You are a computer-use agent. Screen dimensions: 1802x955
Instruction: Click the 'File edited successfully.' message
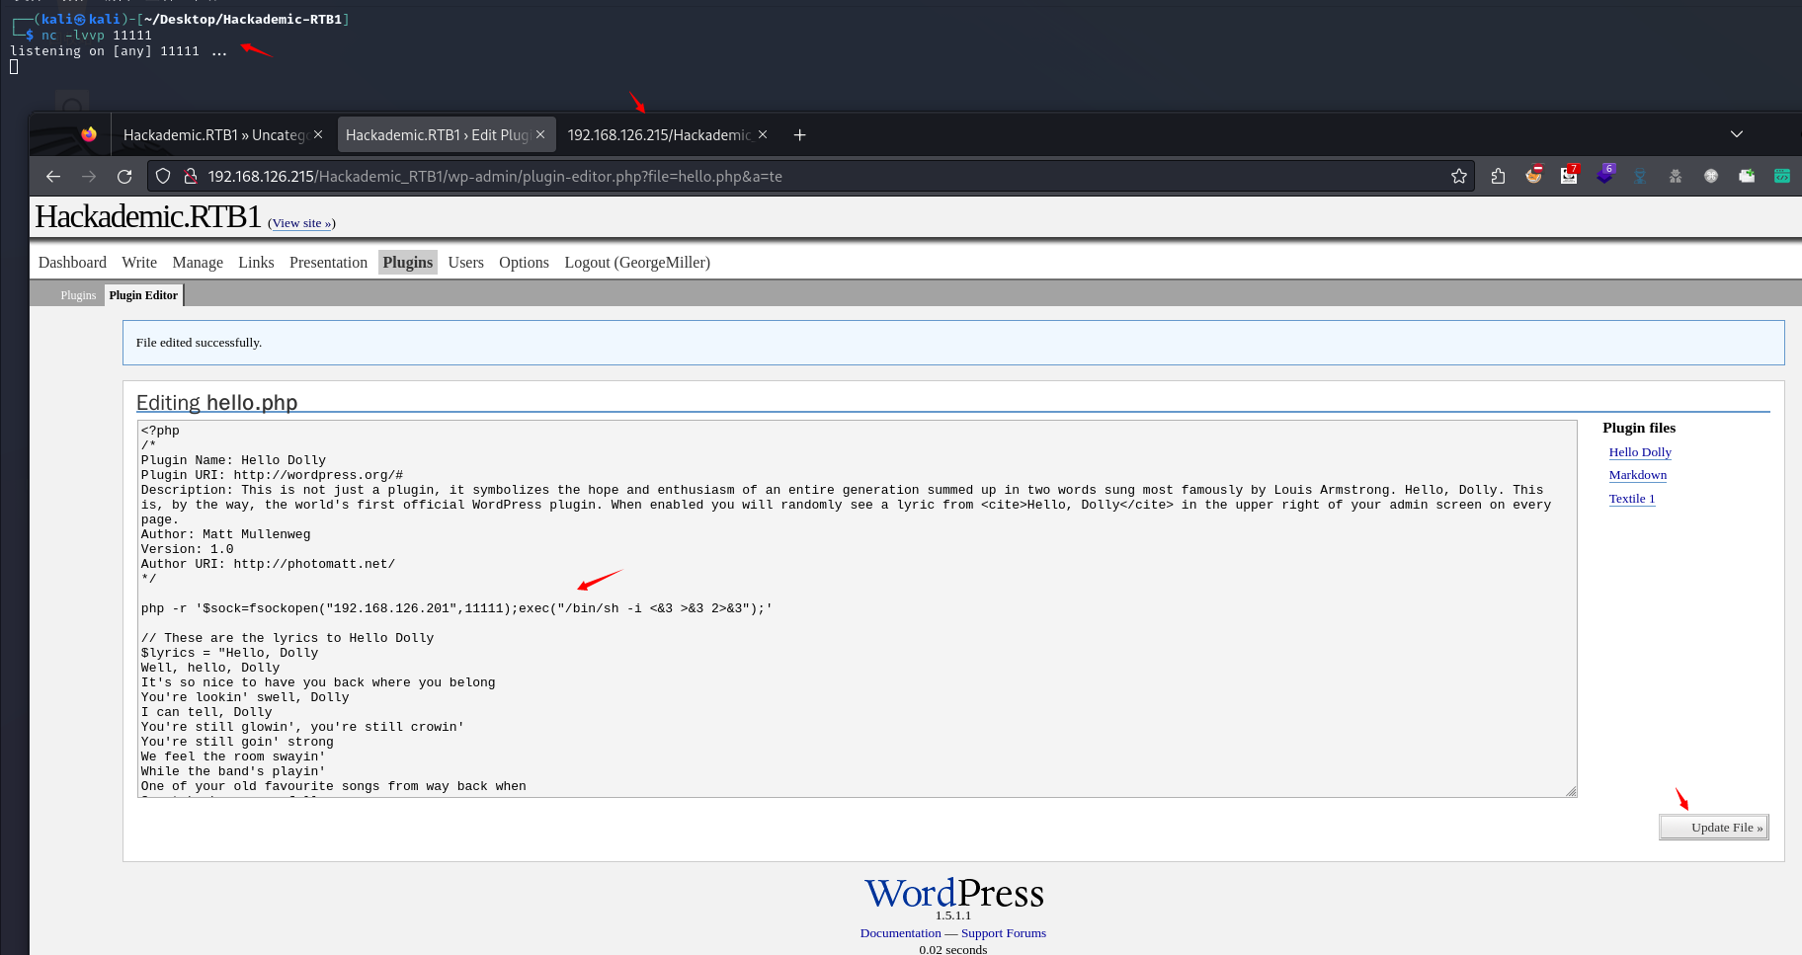(x=199, y=343)
